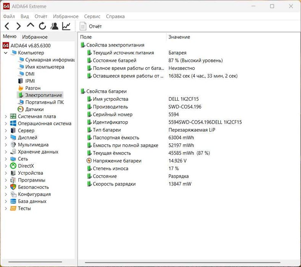Click the Тесты benchmark icon
The height and width of the screenshot is (267, 301).
tap(13, 209)
